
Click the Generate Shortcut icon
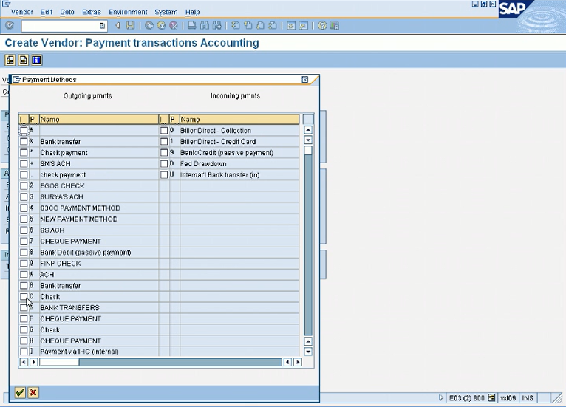pos(303,26)
